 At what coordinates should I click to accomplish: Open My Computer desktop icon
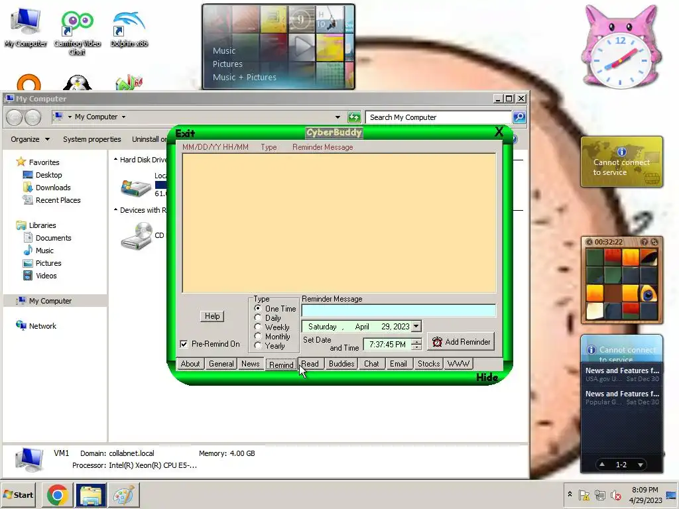[26, 28]
